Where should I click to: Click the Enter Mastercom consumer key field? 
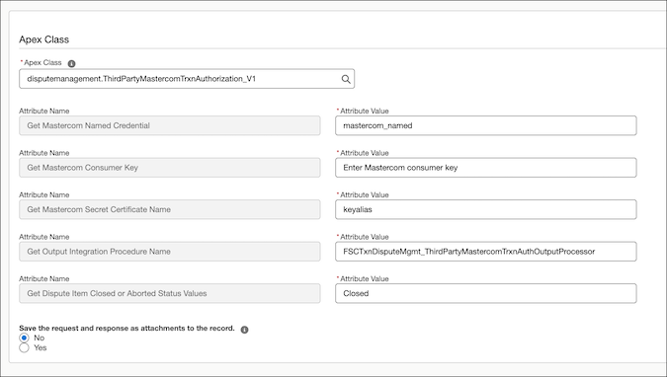click(x=486, y=168)
